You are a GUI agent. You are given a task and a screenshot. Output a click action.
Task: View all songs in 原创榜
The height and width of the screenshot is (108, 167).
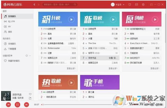155,68
